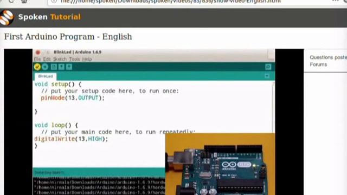Click the pinMode(13,OUTPUT); code line
347x195 pixels.
coord(73,98)
